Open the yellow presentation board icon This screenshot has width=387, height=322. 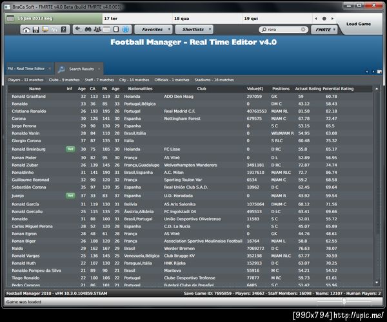point(45,30)
